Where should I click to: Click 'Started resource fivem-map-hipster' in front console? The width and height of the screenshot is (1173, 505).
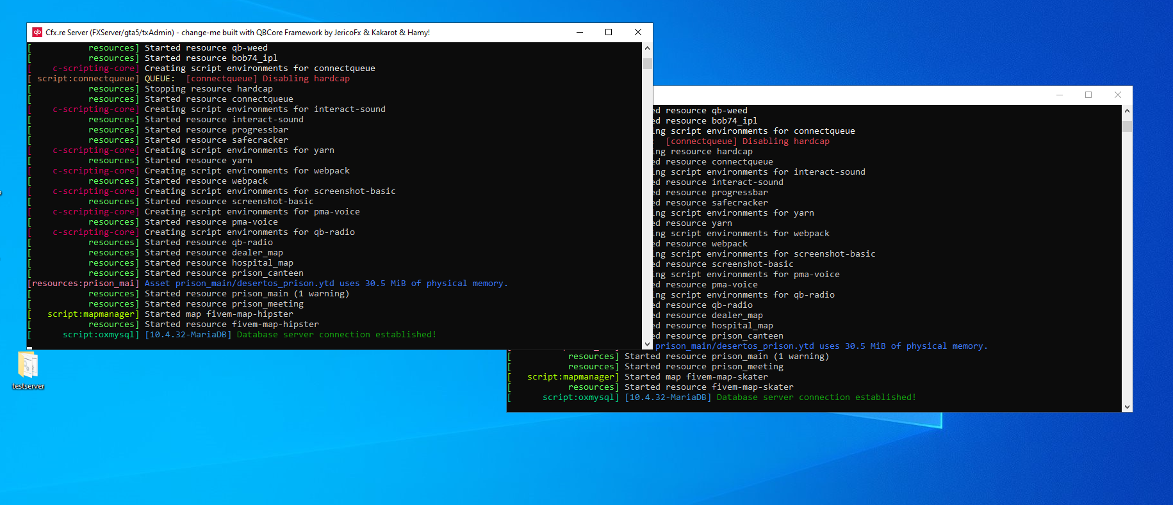coord(232,325)
